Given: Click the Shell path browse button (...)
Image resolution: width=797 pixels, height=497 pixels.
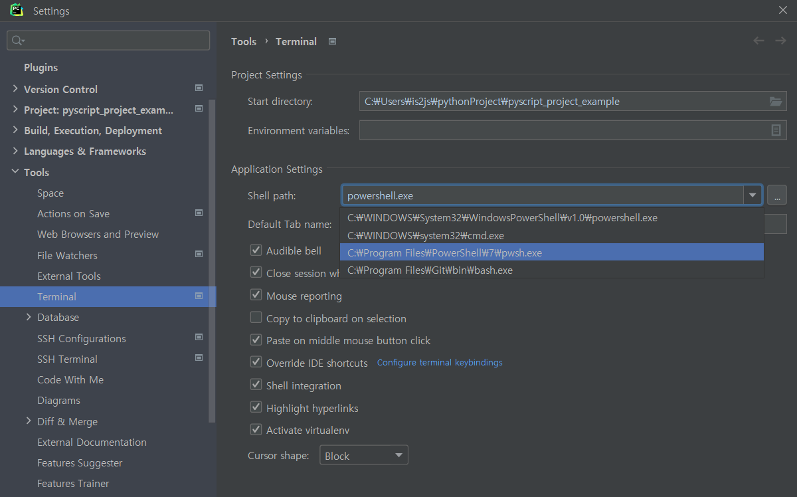Looking at the screenshot, I should coord(777,195).
